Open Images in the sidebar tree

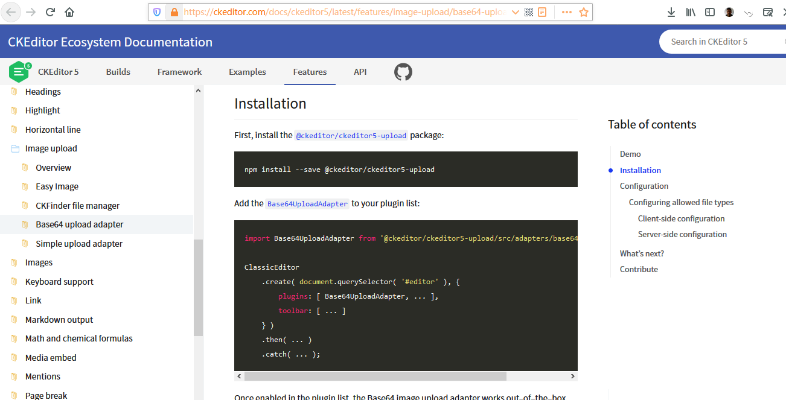click(x=39, y=262)
